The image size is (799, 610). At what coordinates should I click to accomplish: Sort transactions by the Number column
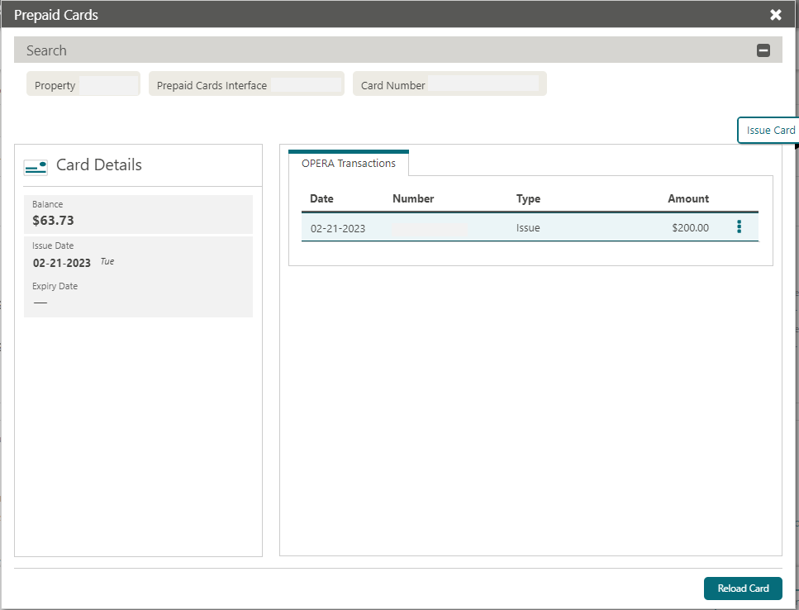[412, 198]
